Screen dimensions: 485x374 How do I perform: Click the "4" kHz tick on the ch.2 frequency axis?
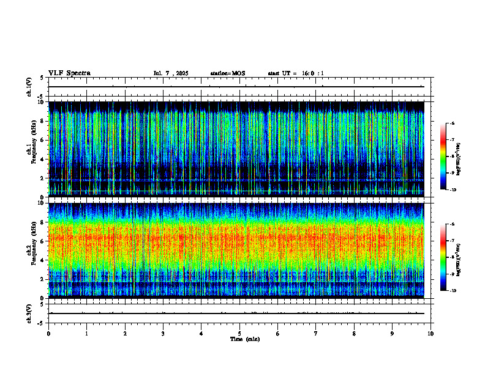click(x=43, y=260)
